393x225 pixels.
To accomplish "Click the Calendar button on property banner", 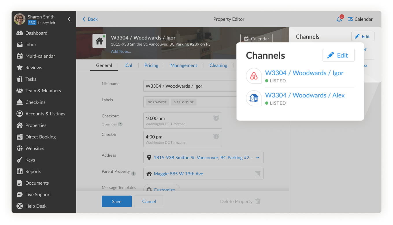I will (x=256, y=39).
